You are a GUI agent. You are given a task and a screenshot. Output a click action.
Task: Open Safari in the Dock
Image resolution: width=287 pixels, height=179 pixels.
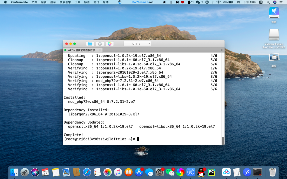point(87,172)
